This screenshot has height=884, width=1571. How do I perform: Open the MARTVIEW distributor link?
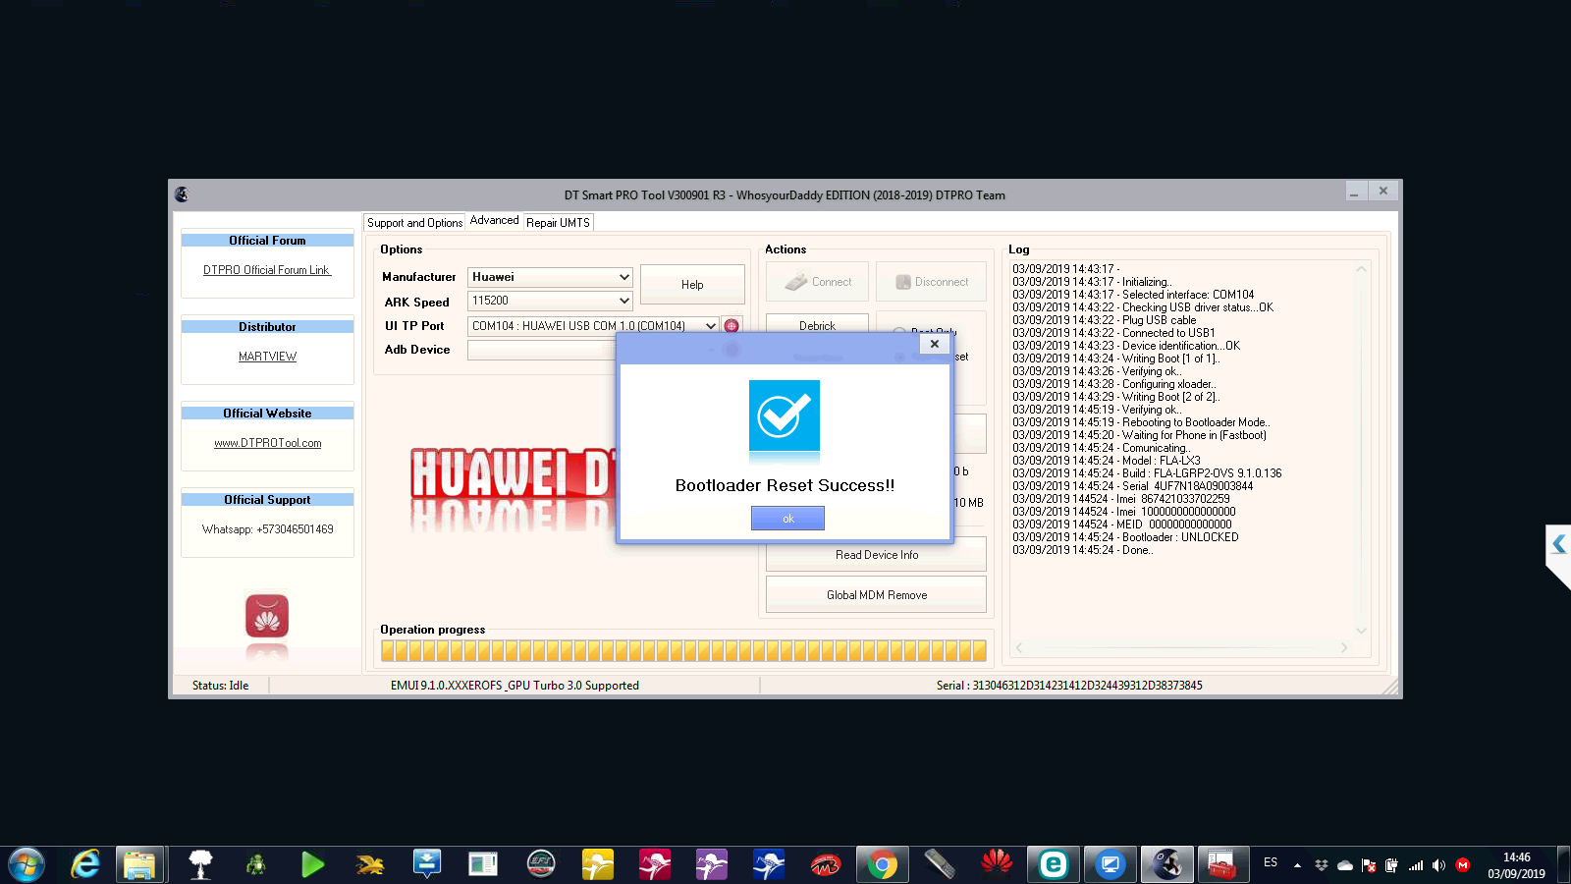(x=267, y=357)
